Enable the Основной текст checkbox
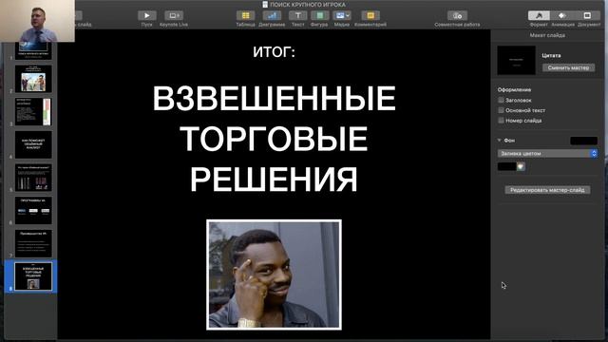This screenshot has height=342, width=608. [501, 110]
